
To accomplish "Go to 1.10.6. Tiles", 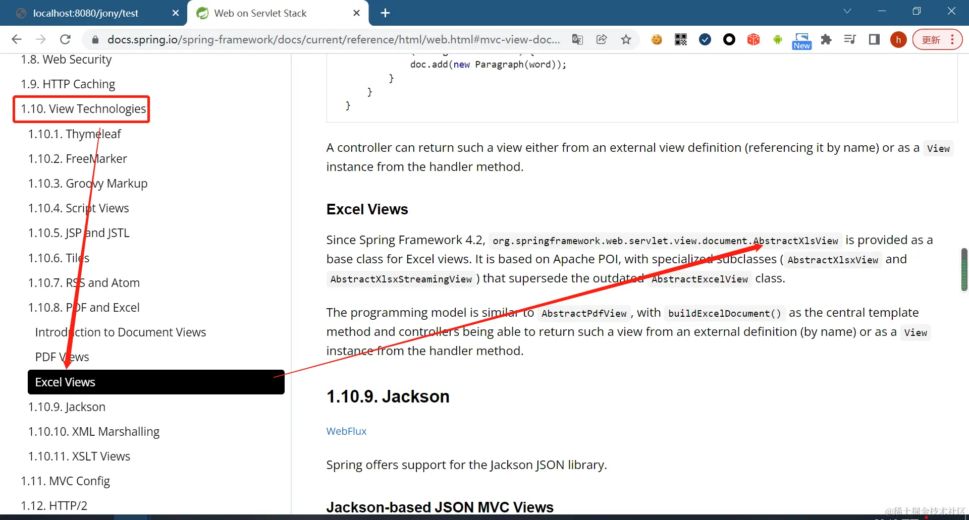I will tap(59, 258).
